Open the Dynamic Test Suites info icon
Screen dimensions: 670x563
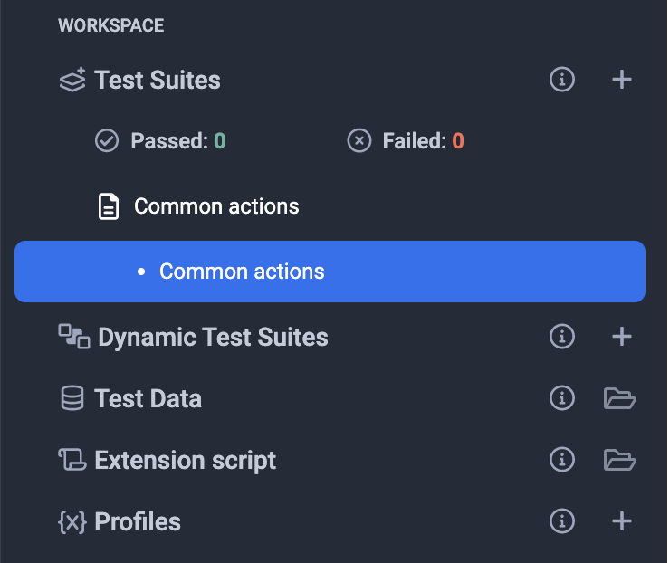tap(562, 337)
